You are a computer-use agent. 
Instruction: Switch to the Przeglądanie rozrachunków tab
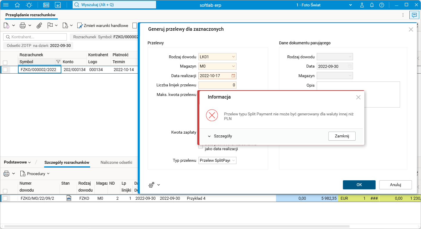click(x=30, y=15)
